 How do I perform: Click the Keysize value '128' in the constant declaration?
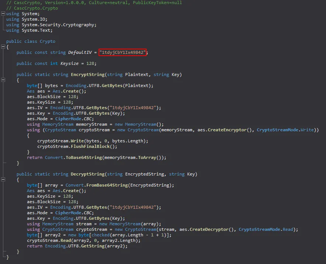click(x=90, y=63)
